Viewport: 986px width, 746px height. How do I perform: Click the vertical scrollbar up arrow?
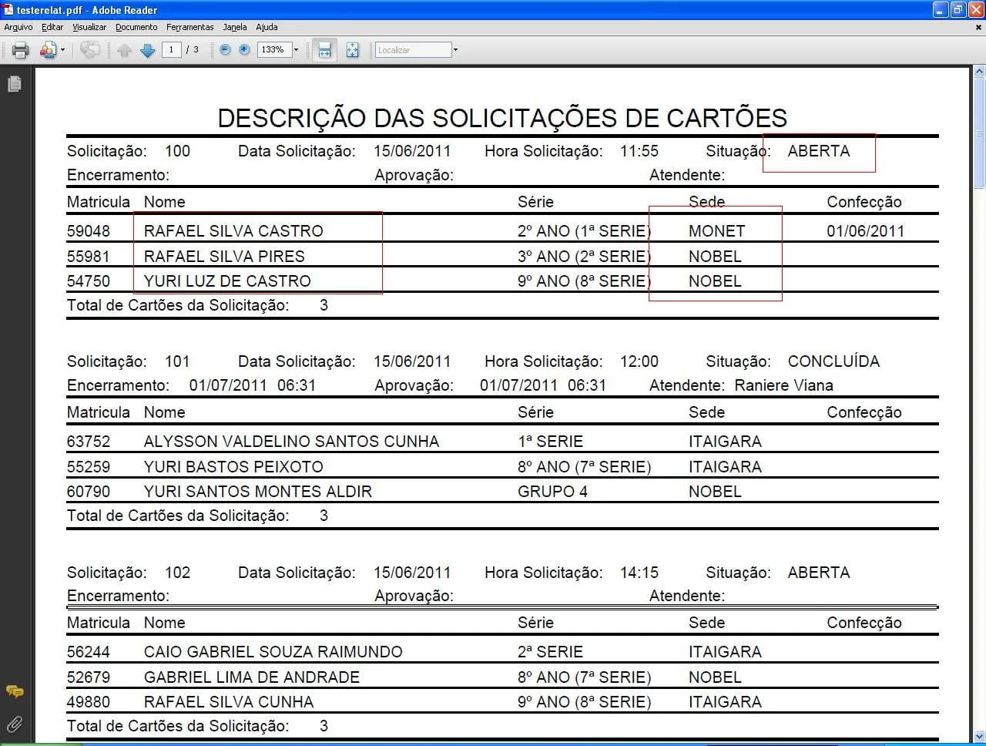point(979,72)
